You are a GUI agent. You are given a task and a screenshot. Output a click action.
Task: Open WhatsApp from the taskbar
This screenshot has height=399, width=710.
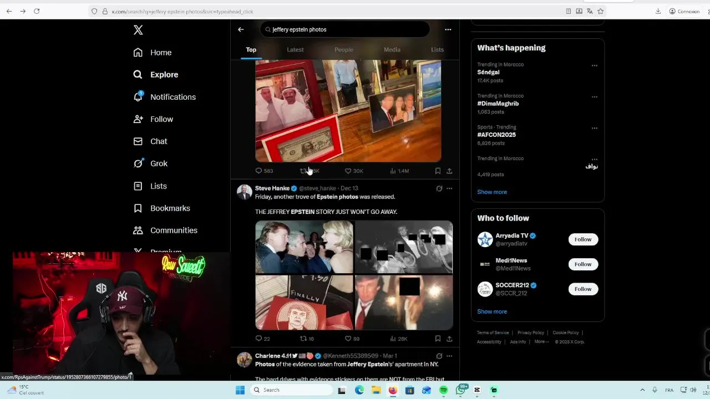pyautogui.click(x=460, y=390)
